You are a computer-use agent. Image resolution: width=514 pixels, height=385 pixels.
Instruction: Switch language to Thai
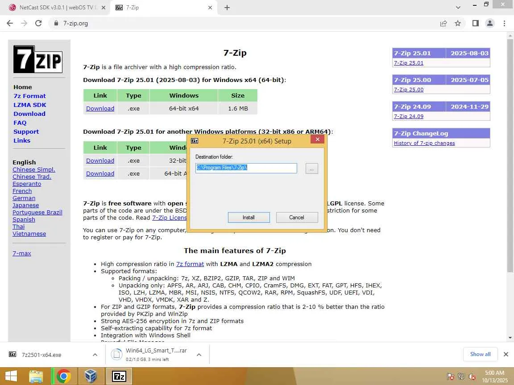point(18,226)
